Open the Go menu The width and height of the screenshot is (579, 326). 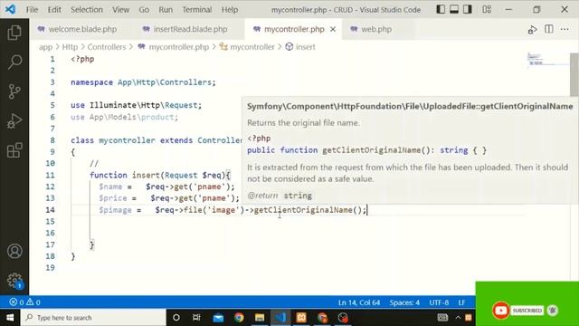tap(144, 10)
